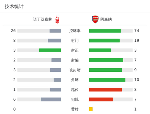This screenshot has height=114, width=150.
Task: Click Nottingham Forest's gray possession bar
Action: pos(55,31)
